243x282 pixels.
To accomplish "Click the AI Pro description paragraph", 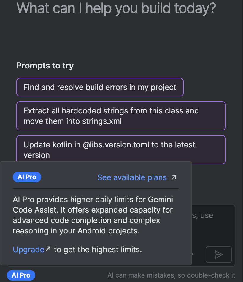I will (93, 215).
